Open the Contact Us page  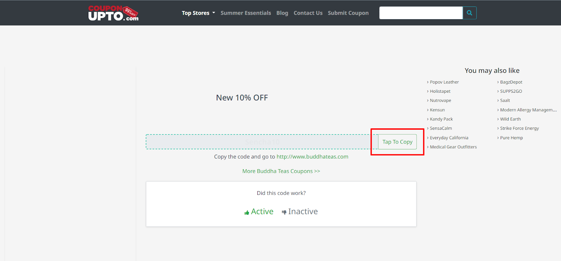[x=308, y=13]
